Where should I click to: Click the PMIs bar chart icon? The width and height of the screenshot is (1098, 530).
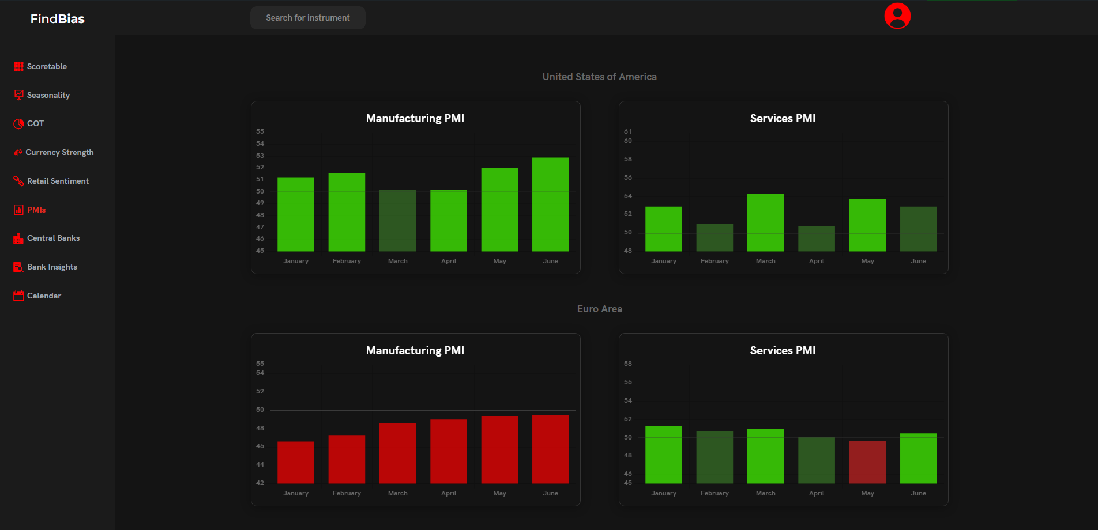18,210
